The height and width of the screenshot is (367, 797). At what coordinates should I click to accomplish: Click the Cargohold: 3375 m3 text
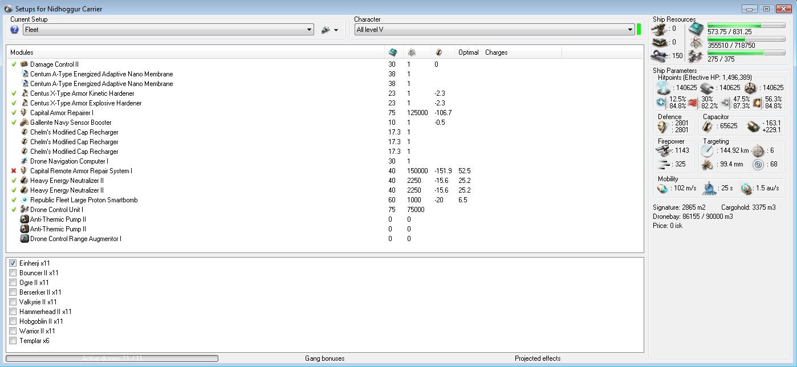749,207
